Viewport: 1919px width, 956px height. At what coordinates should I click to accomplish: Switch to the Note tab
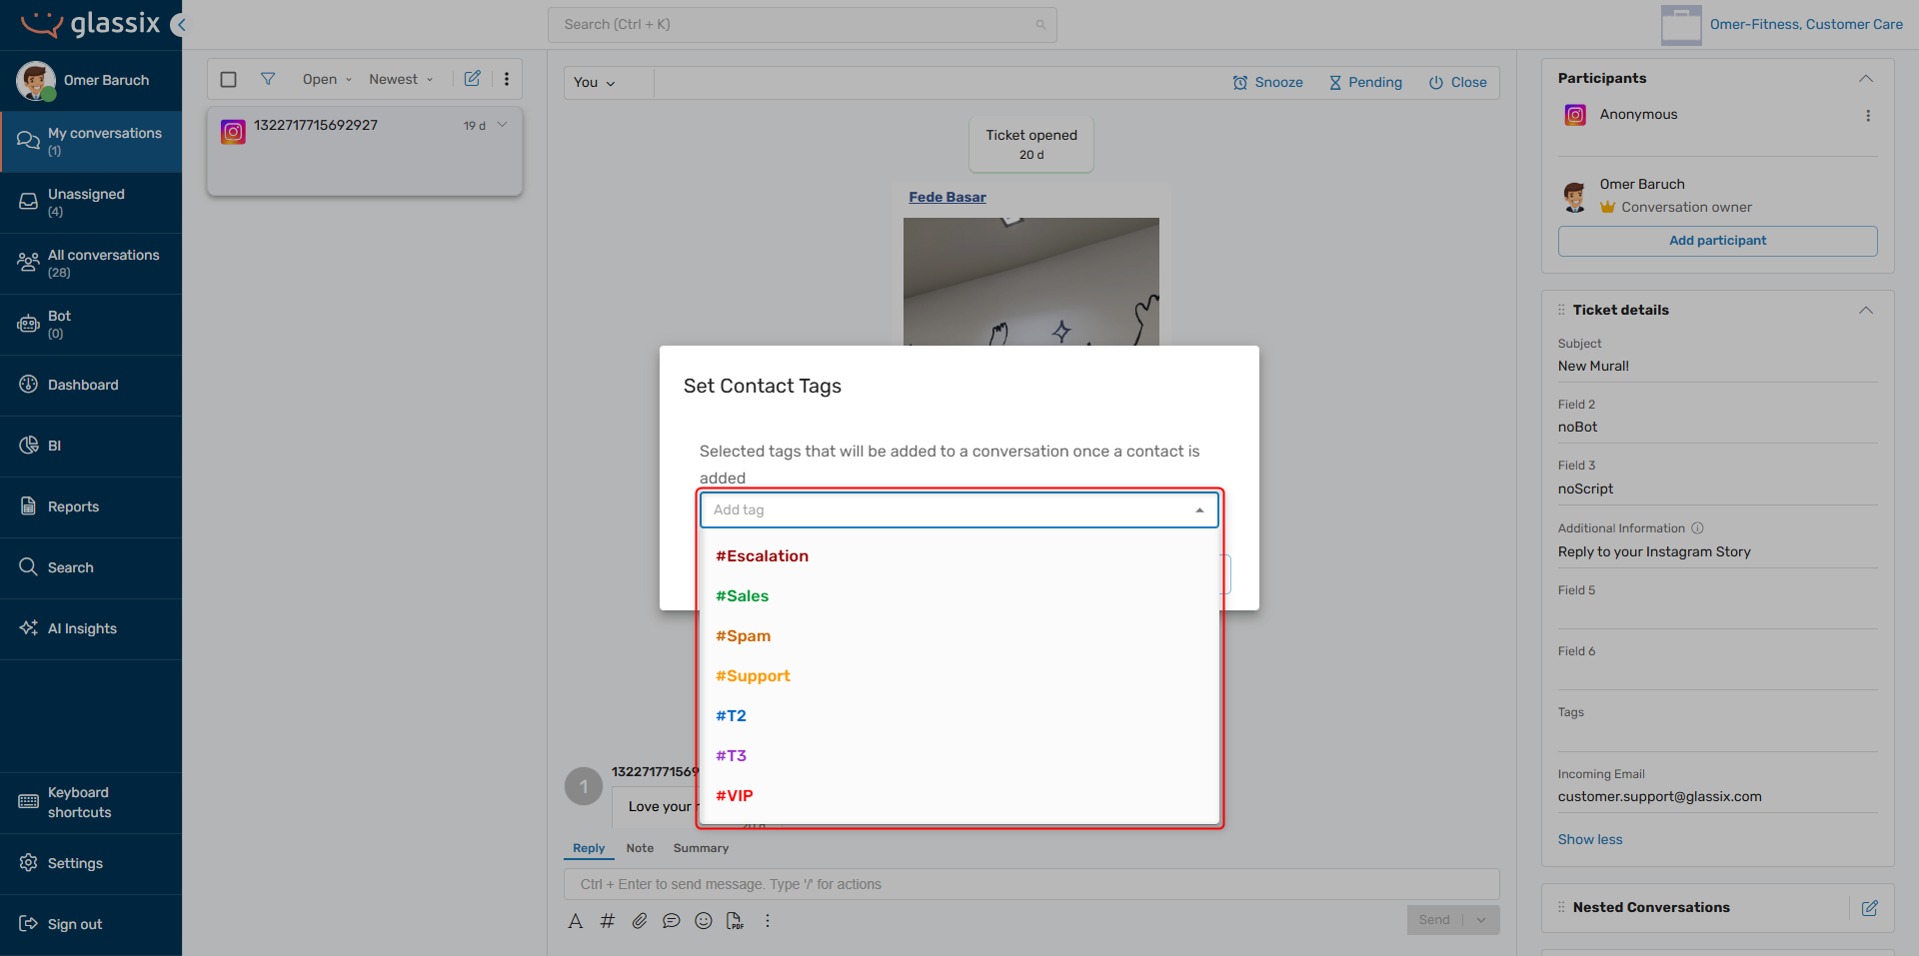tap(640, 849)
